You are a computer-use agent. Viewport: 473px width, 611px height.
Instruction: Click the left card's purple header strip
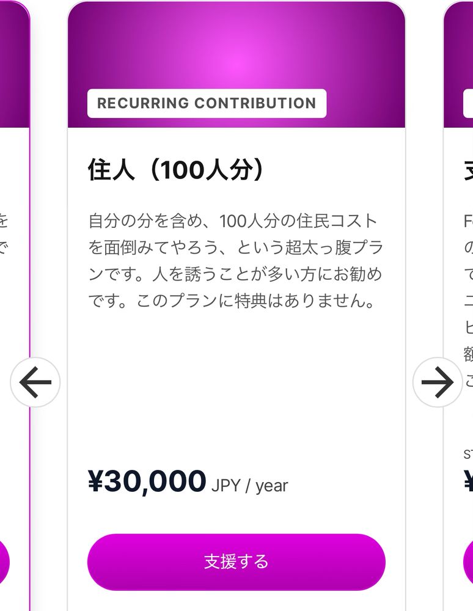point(15,64)
